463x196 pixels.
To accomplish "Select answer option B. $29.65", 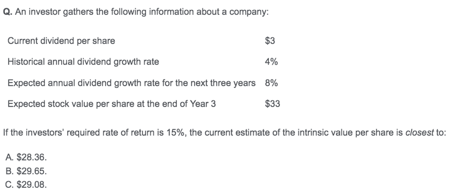I will point(26,171).
